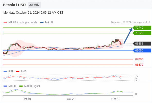Select the 70740 resistance price tag

click(x=142, y=28)
